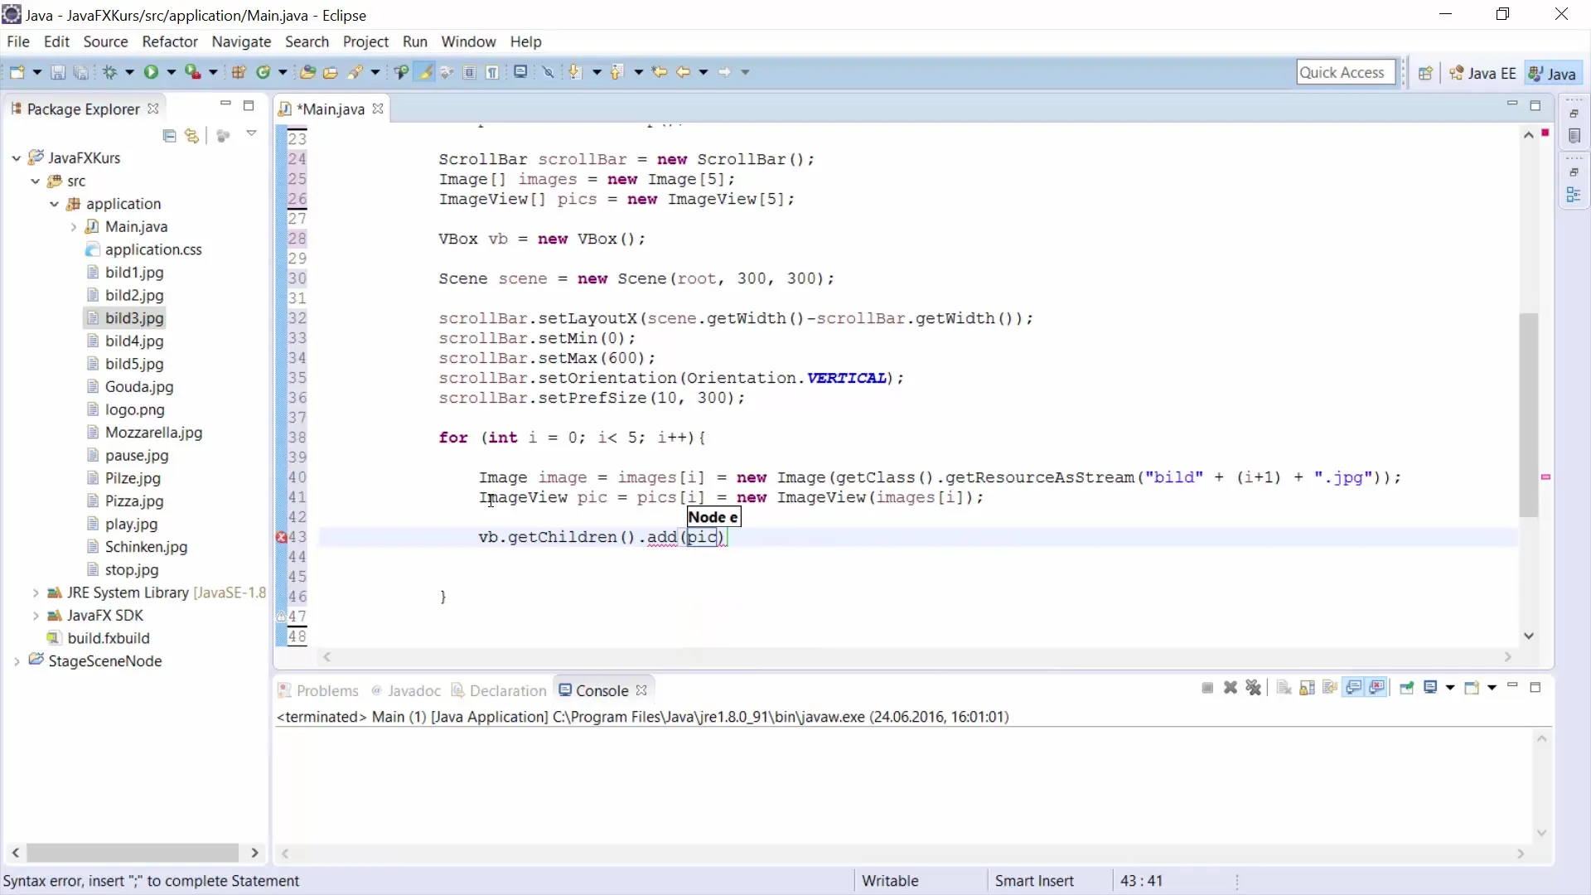Switch to the Problems tab

pyautogui.click(x=319, y=690)
